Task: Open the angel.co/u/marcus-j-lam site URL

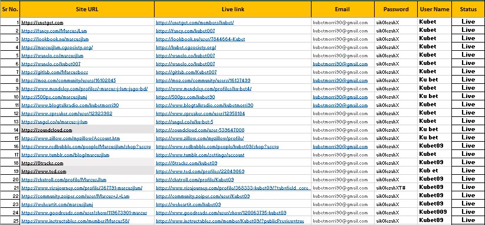Action: (x=54, y=122)
